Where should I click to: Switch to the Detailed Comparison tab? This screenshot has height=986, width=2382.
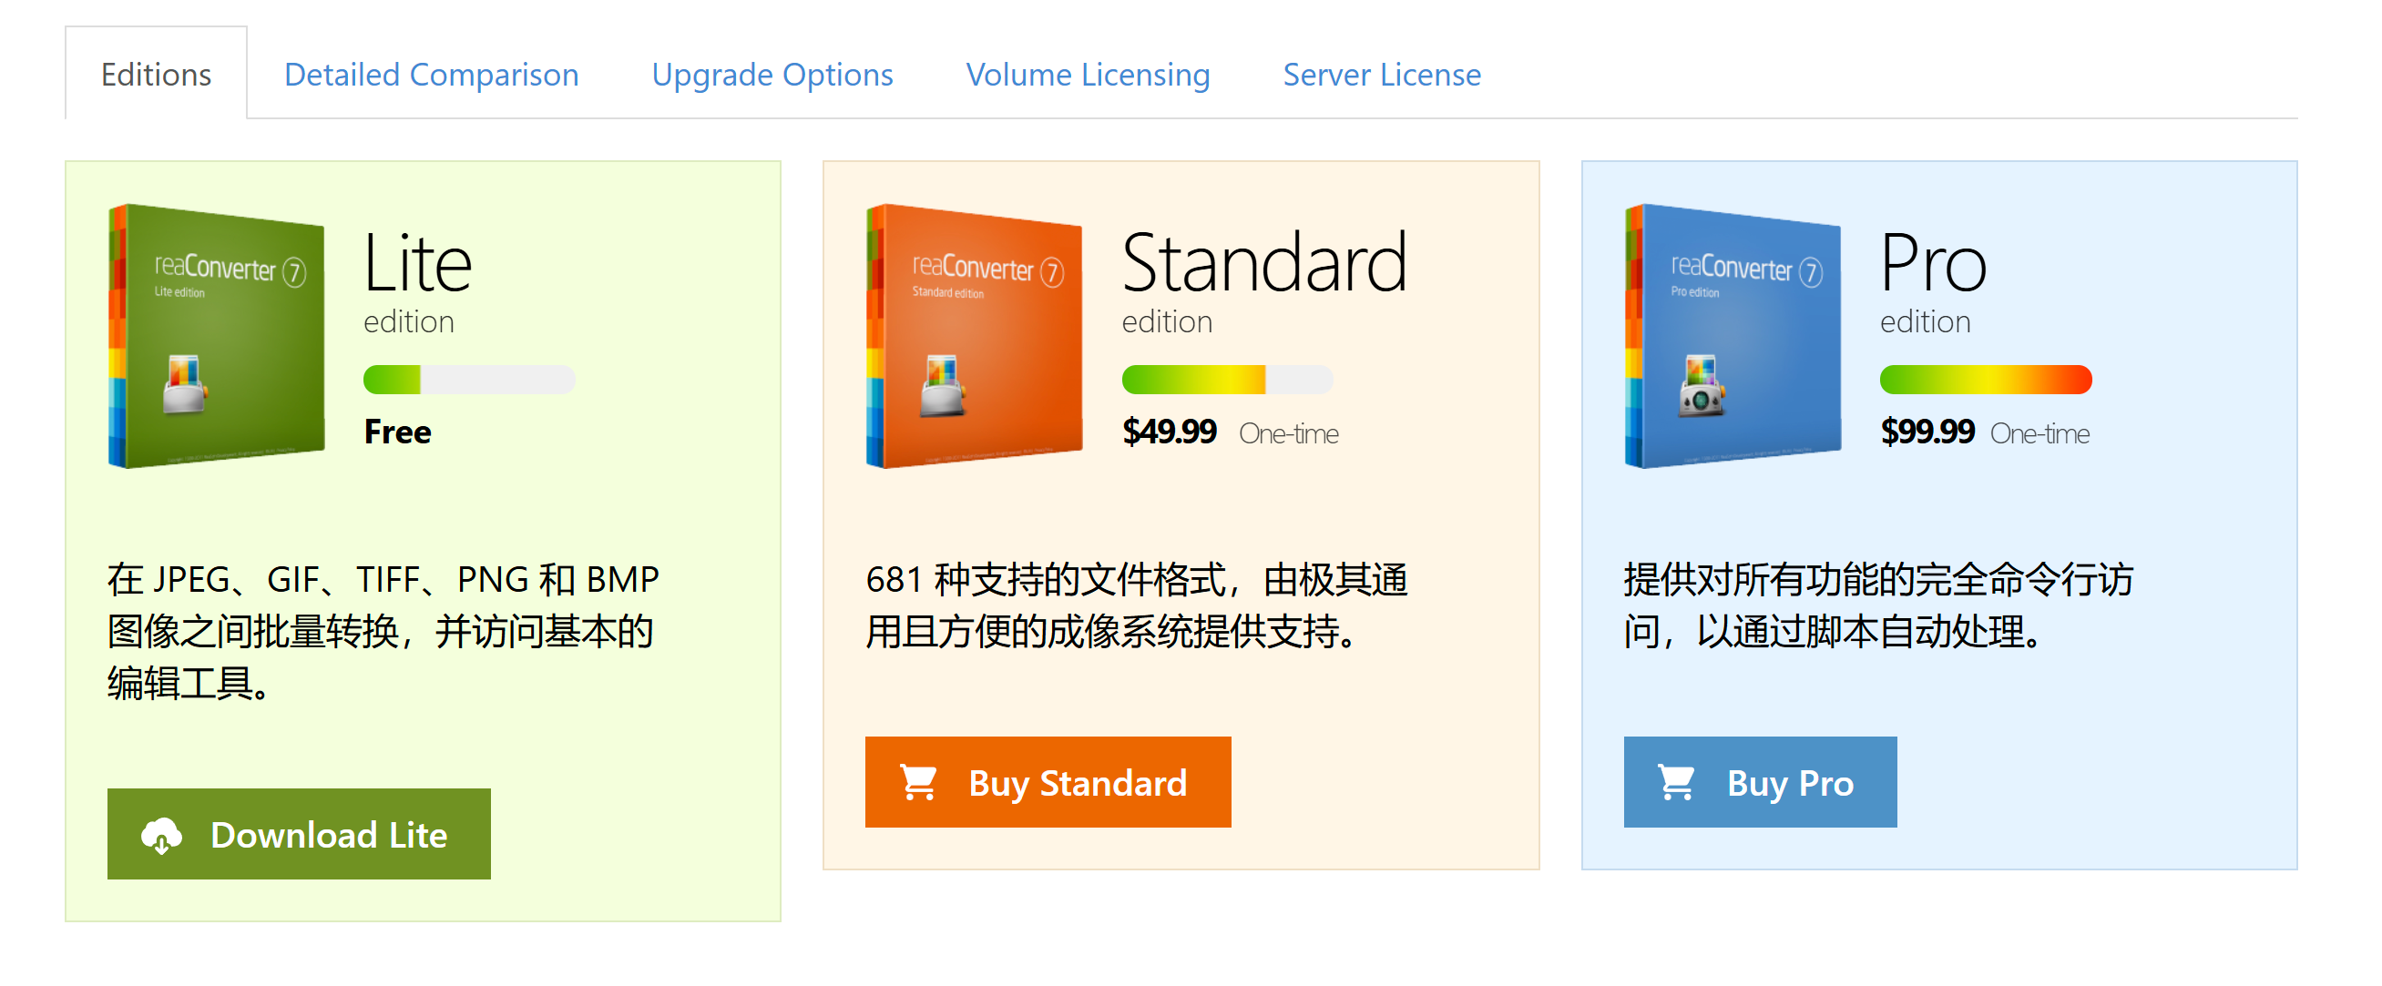click(x=431, y=74)
